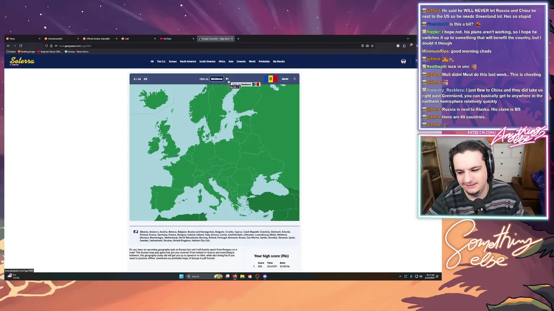Skip the Moldova question with the skip icon

(x=227, y=79)
